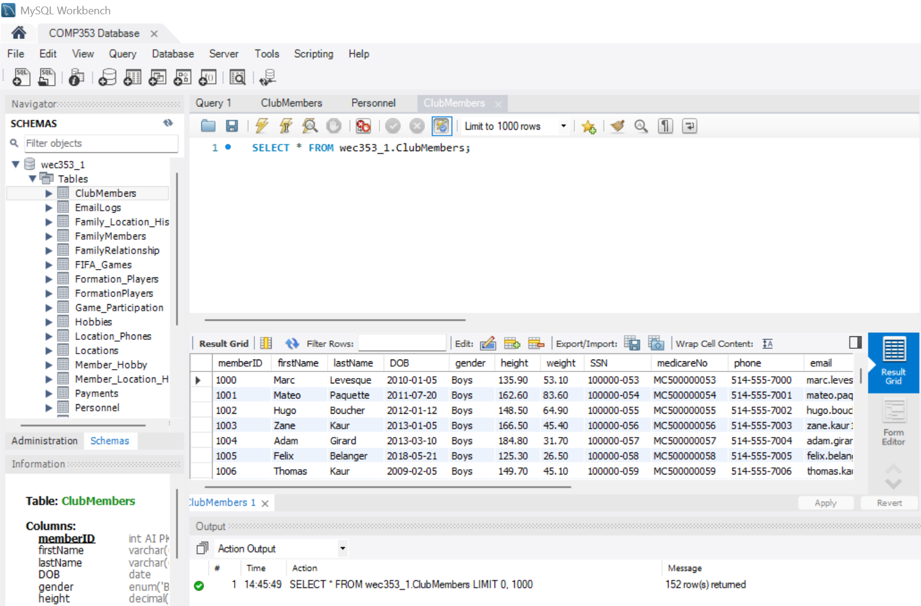
Task: Toggle invisible characters pilcrow icon
Action: (665, 126)
